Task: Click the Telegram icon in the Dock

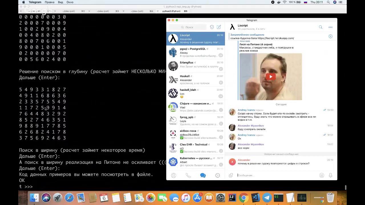Action: (x=267, y=198)
